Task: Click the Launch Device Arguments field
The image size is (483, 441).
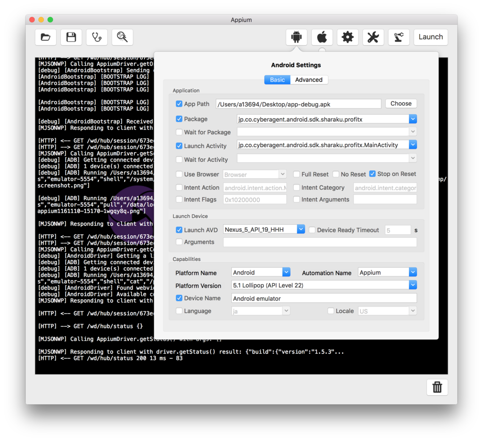Action: click(x=320, y=242)
